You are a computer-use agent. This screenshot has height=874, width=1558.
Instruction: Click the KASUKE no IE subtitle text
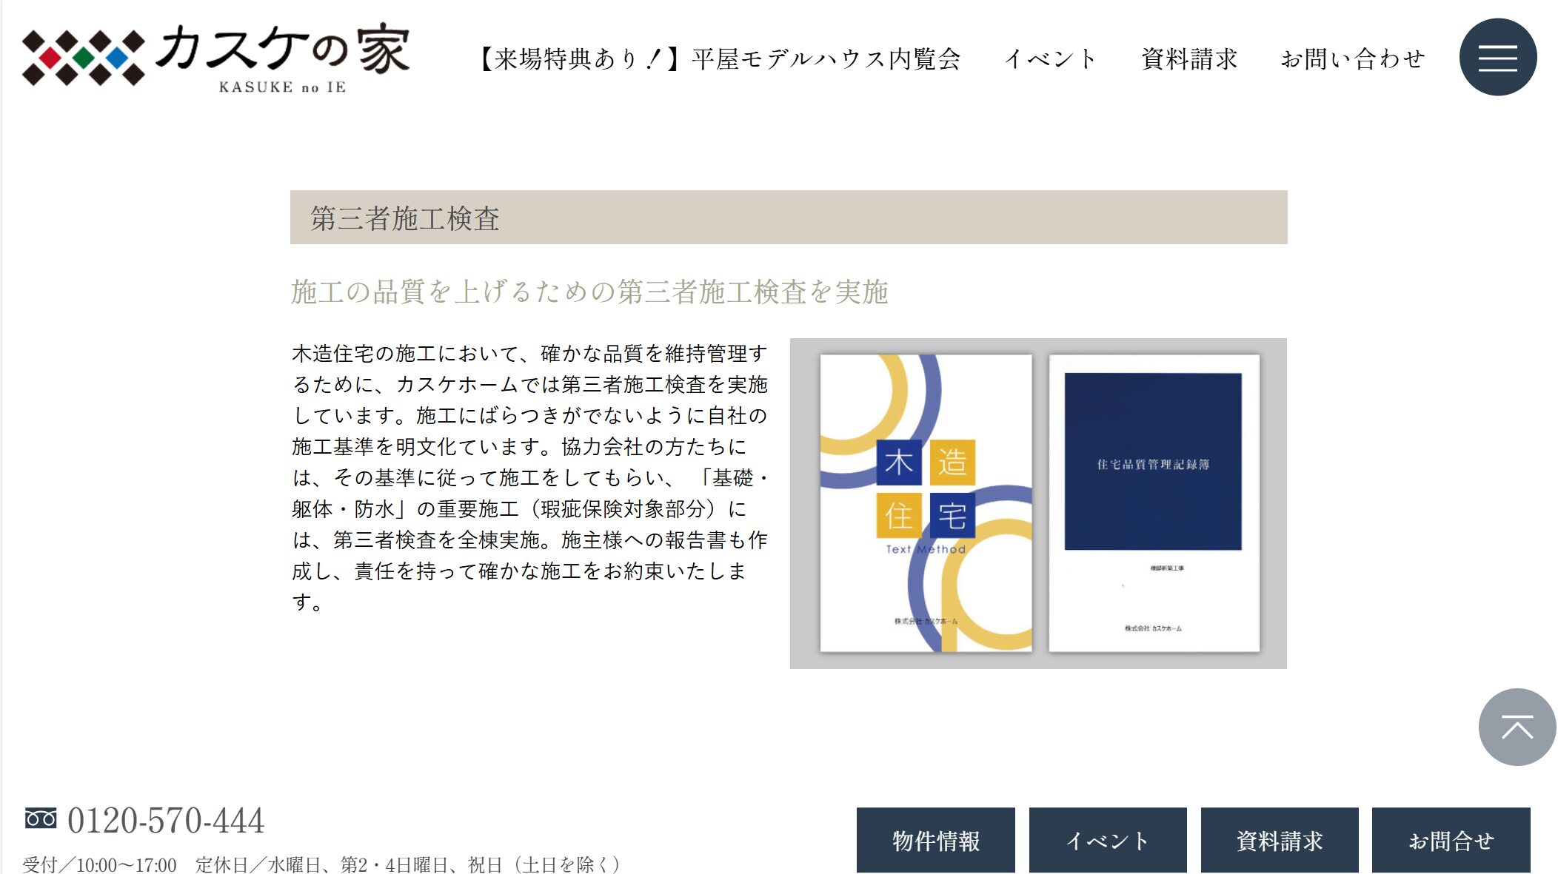click(282, 87)
